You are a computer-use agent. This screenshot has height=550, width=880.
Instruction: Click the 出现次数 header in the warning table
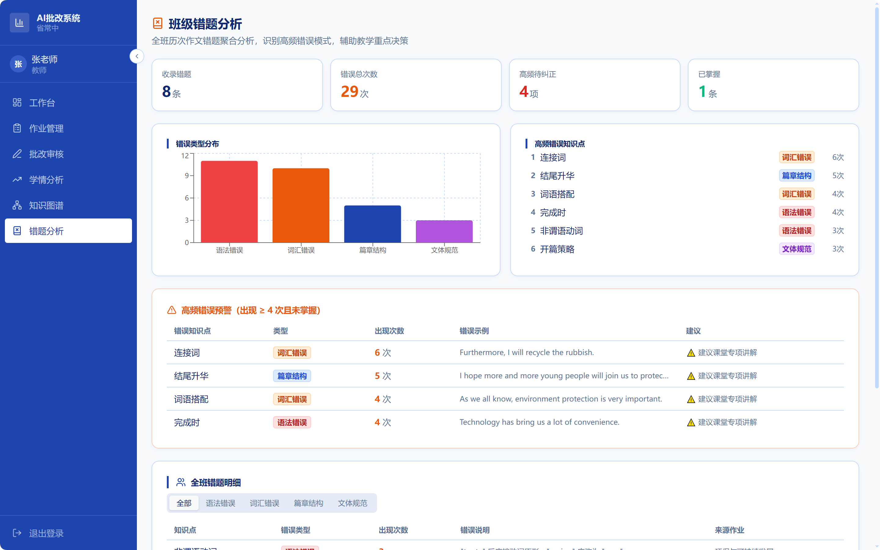(x=390, y=331)
